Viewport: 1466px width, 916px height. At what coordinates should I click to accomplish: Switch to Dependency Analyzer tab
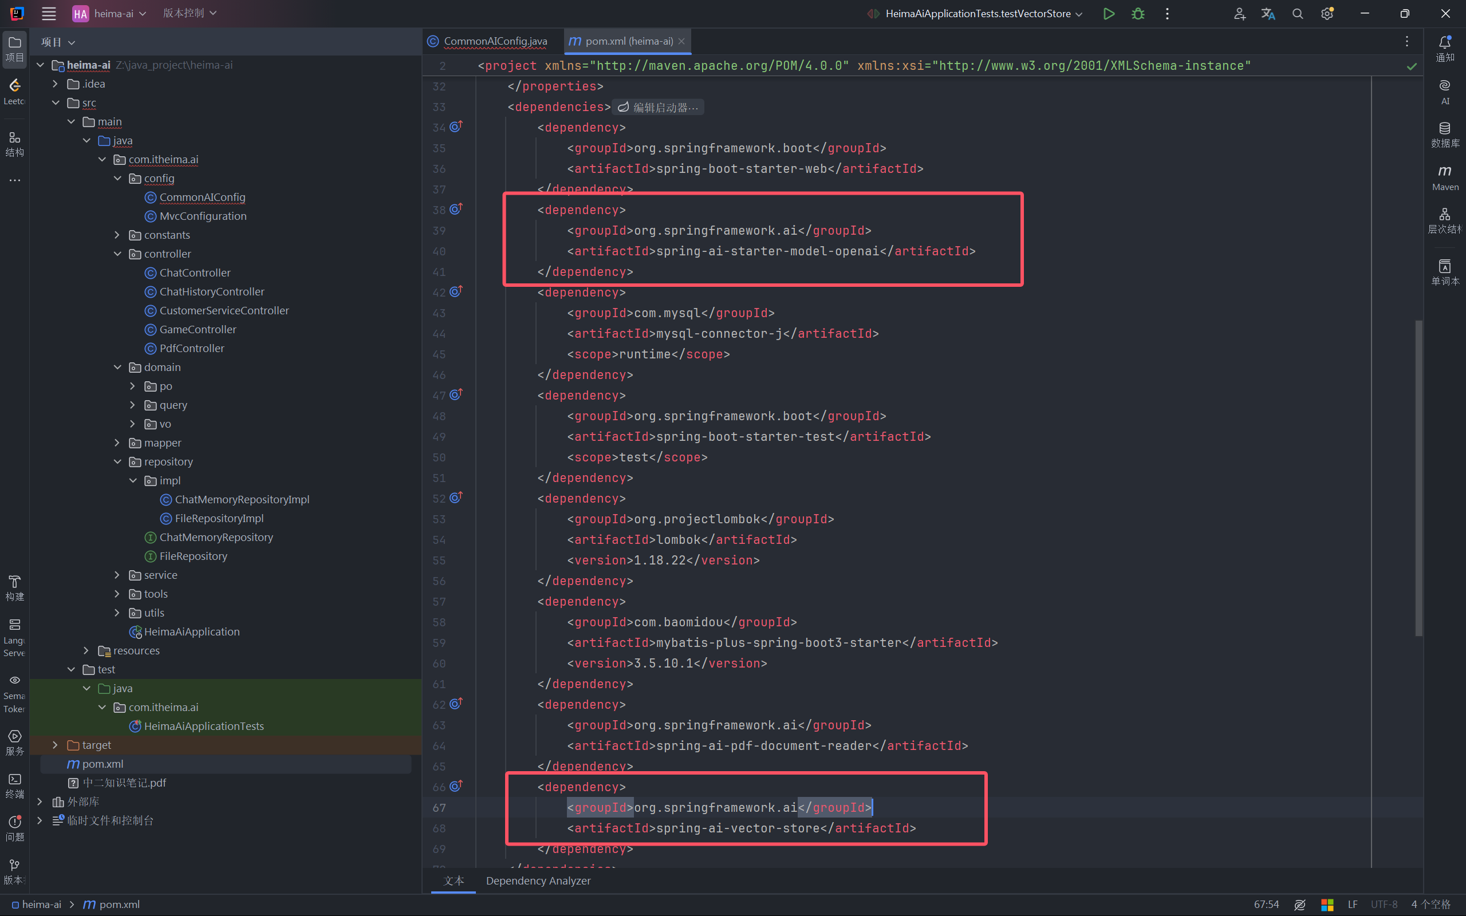[538, 881]
